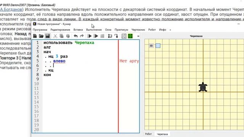
Task: Run the program in blind mode
Action: [96, 36]
